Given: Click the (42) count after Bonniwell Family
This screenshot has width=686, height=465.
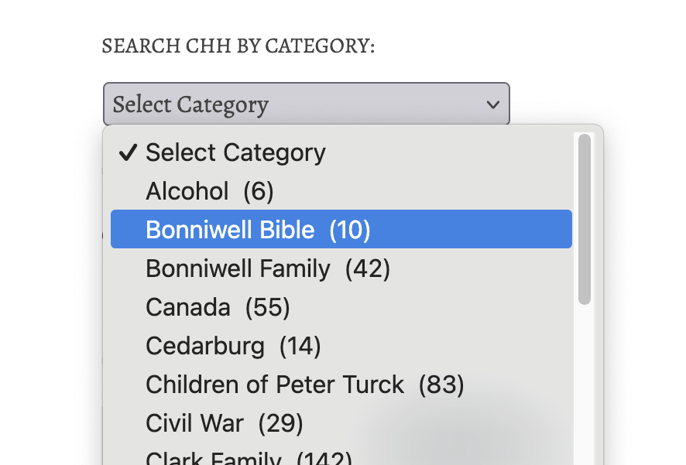Looking at the screenshot, I should click(368, 268).
